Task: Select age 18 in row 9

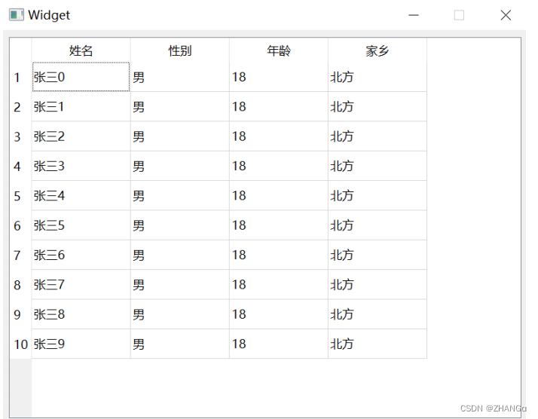Action: tap(279, 314)
